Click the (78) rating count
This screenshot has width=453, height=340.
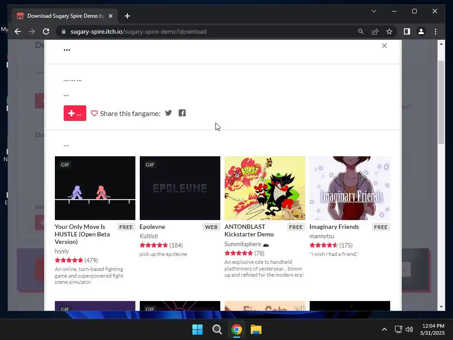coord(259,253)
